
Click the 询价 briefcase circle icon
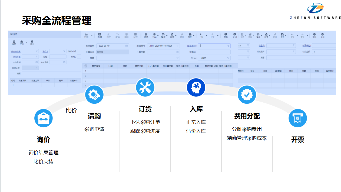pyautogui.click(x=43, y=118)
